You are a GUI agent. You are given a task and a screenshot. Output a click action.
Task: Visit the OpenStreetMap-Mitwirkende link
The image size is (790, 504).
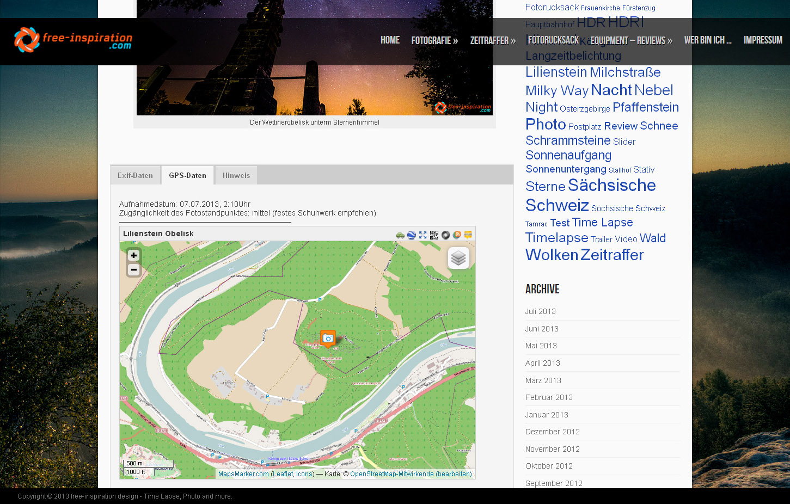tap(392, 474)
